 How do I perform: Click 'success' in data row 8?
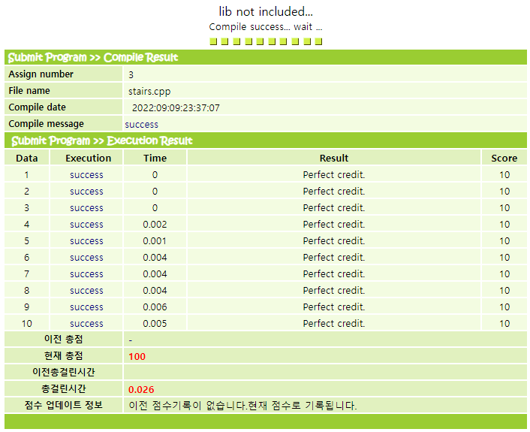tap(86, 291)
